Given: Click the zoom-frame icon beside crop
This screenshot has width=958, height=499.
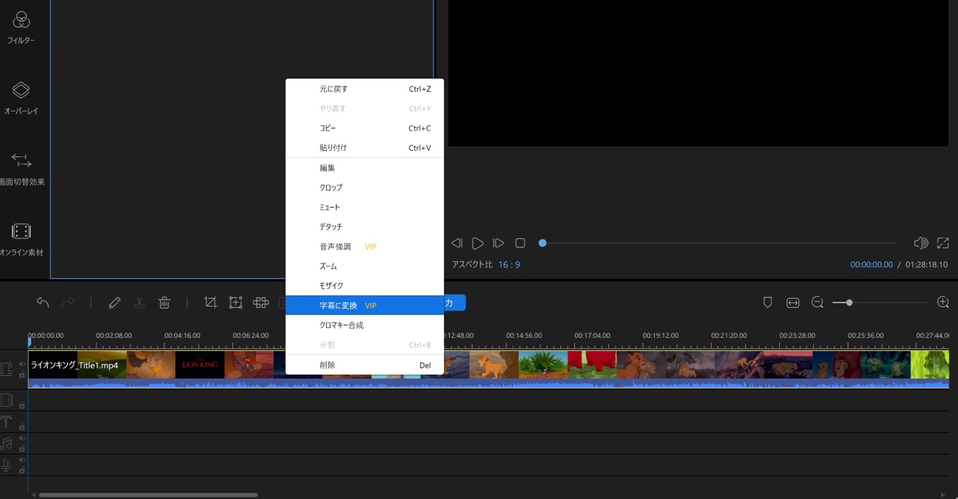Looking at the screenshot, I should [x=236, y=302].
